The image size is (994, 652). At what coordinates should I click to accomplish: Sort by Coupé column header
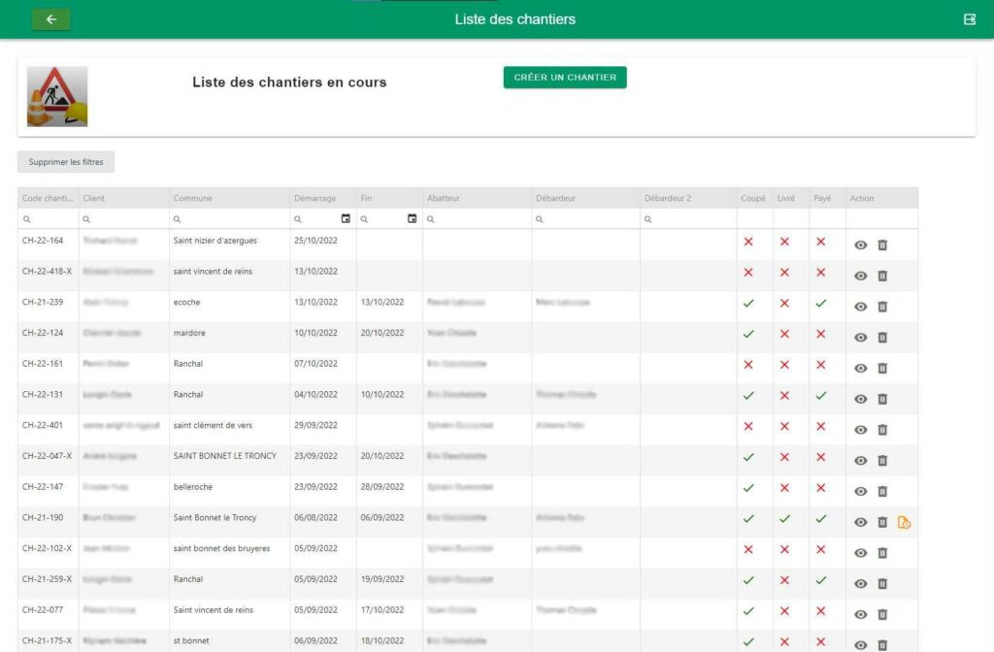[x=753, y=198]
